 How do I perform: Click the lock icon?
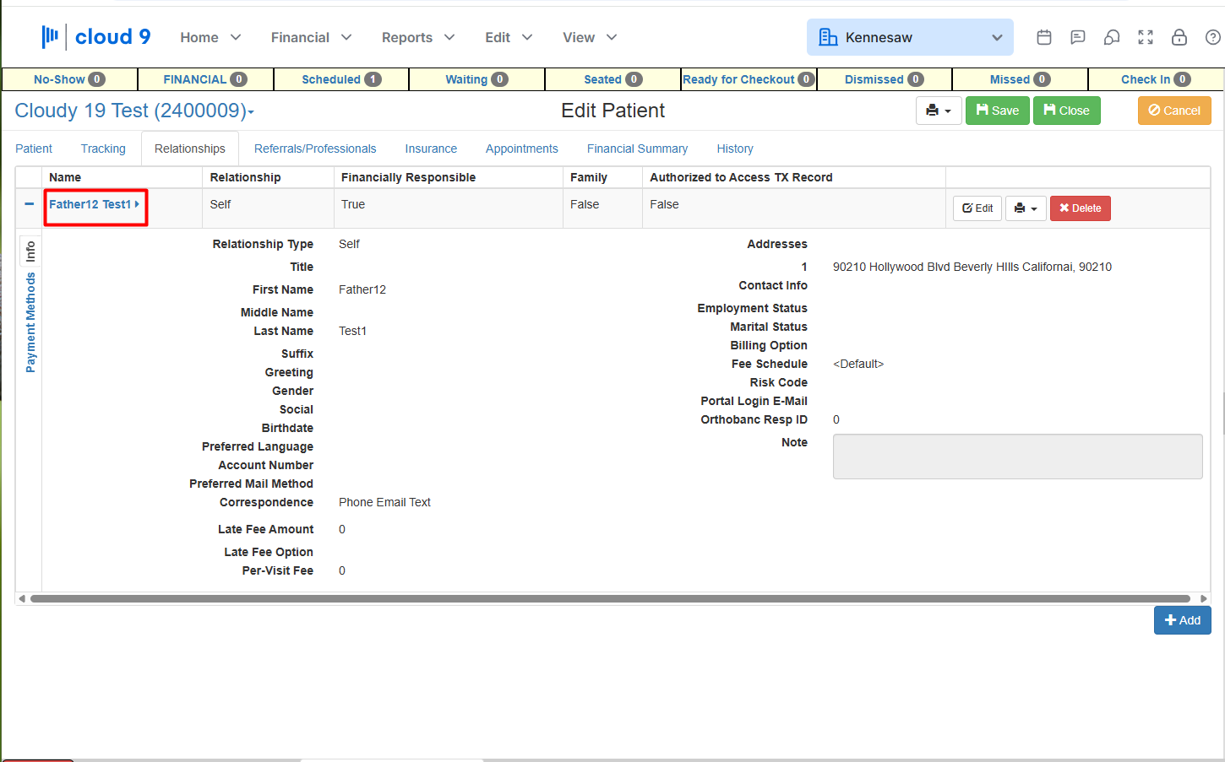coord(1179,37)
